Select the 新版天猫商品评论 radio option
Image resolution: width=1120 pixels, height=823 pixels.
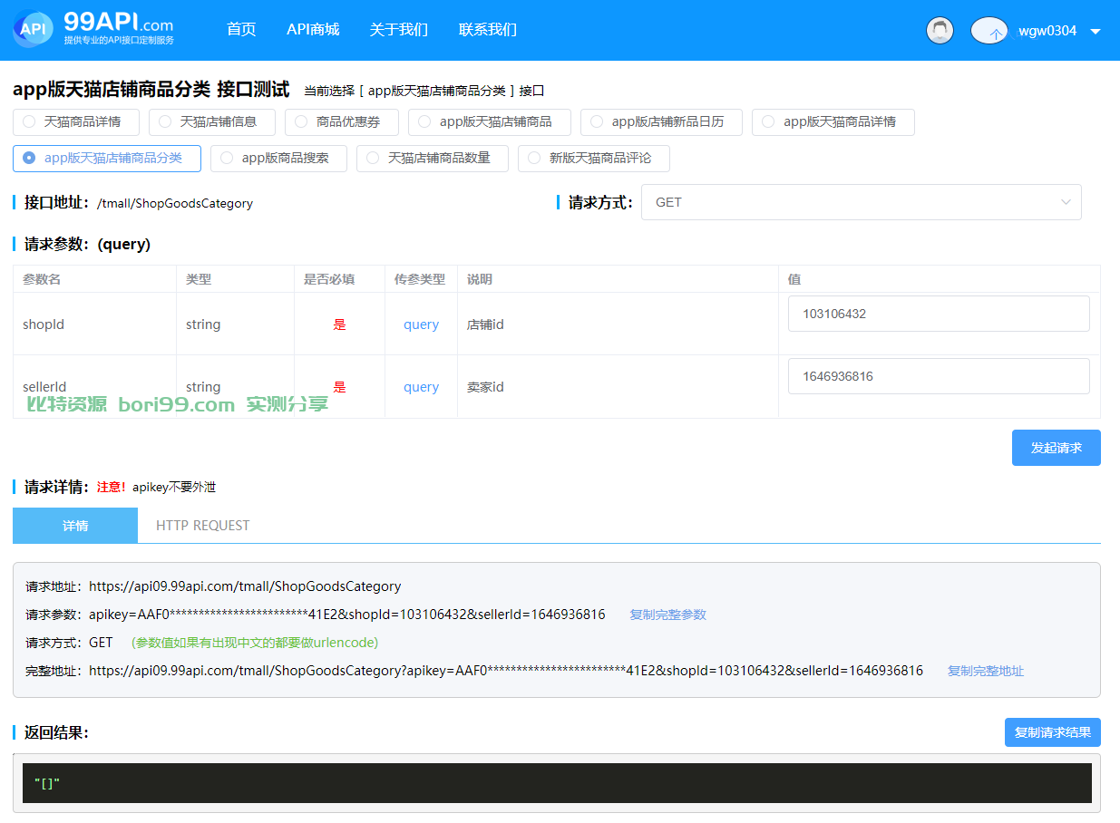click(594, 158)
